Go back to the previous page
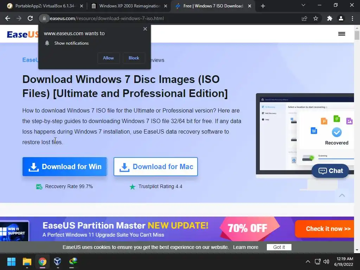 click(x=8, y=18)
